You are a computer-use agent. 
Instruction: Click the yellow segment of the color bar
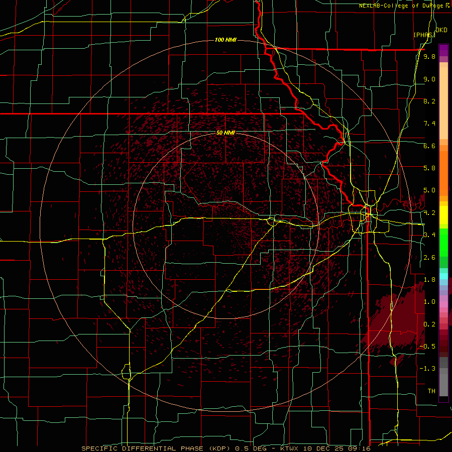tap(443, 215)
